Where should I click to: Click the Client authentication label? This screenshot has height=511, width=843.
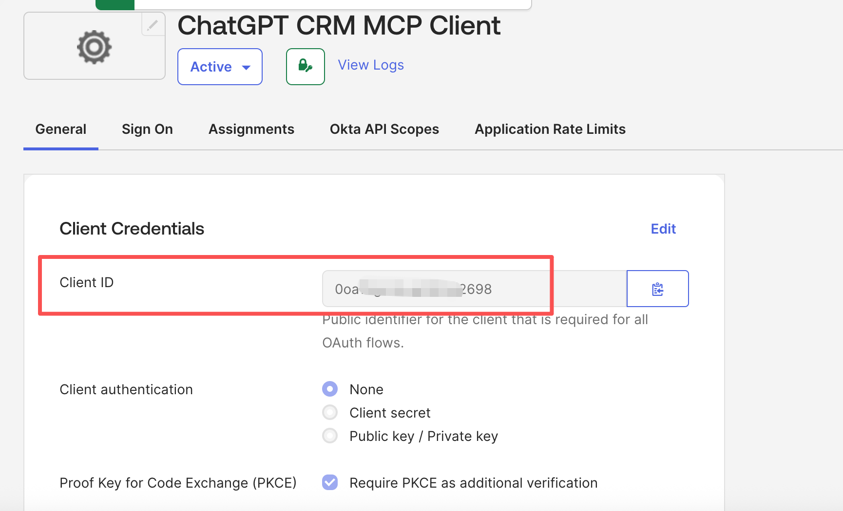point(126,389)
